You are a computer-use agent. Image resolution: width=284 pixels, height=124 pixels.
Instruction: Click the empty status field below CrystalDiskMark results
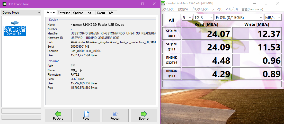[222, 84]
